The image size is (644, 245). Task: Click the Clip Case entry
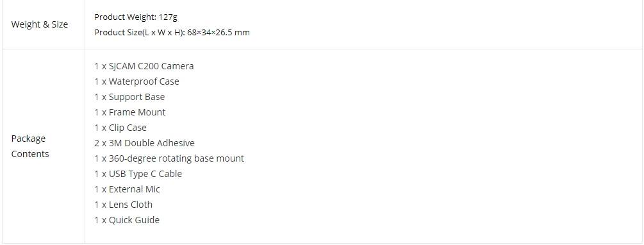120,128
